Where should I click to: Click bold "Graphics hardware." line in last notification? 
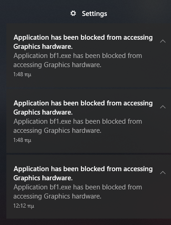coord(43,178)
